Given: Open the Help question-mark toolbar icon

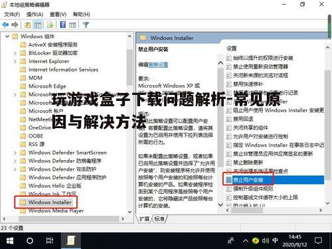Looking at the screenshot, I should point(63,25).
